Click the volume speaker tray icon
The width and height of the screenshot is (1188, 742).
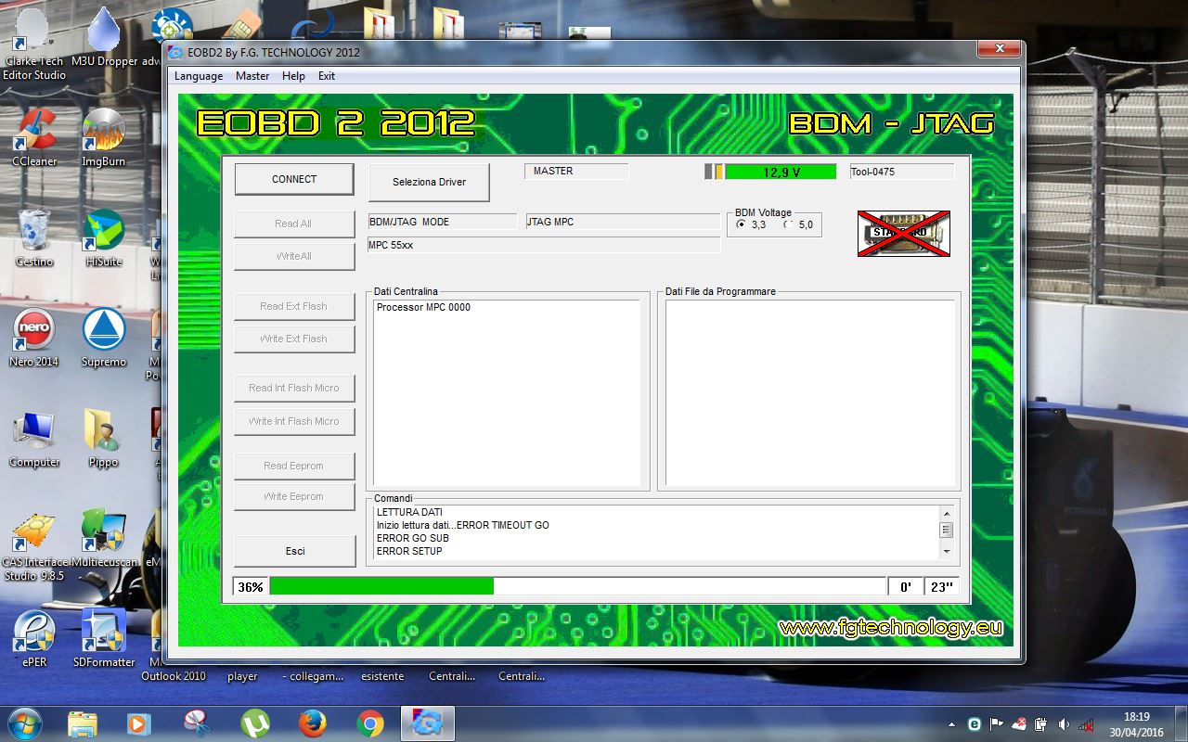click(x=1064, y=724)
